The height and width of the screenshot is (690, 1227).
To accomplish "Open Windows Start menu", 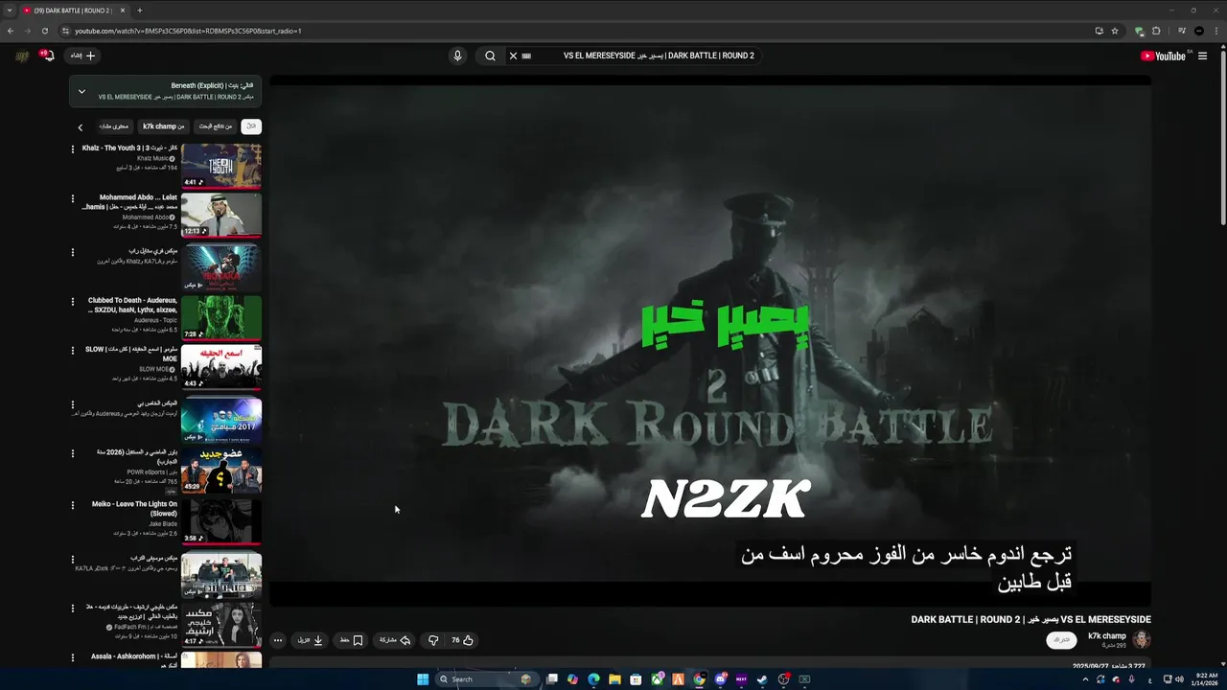I will (423, 679).
